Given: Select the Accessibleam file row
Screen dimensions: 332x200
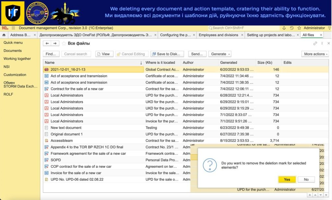Looking at the screenshot, I should tap(62, 140).
